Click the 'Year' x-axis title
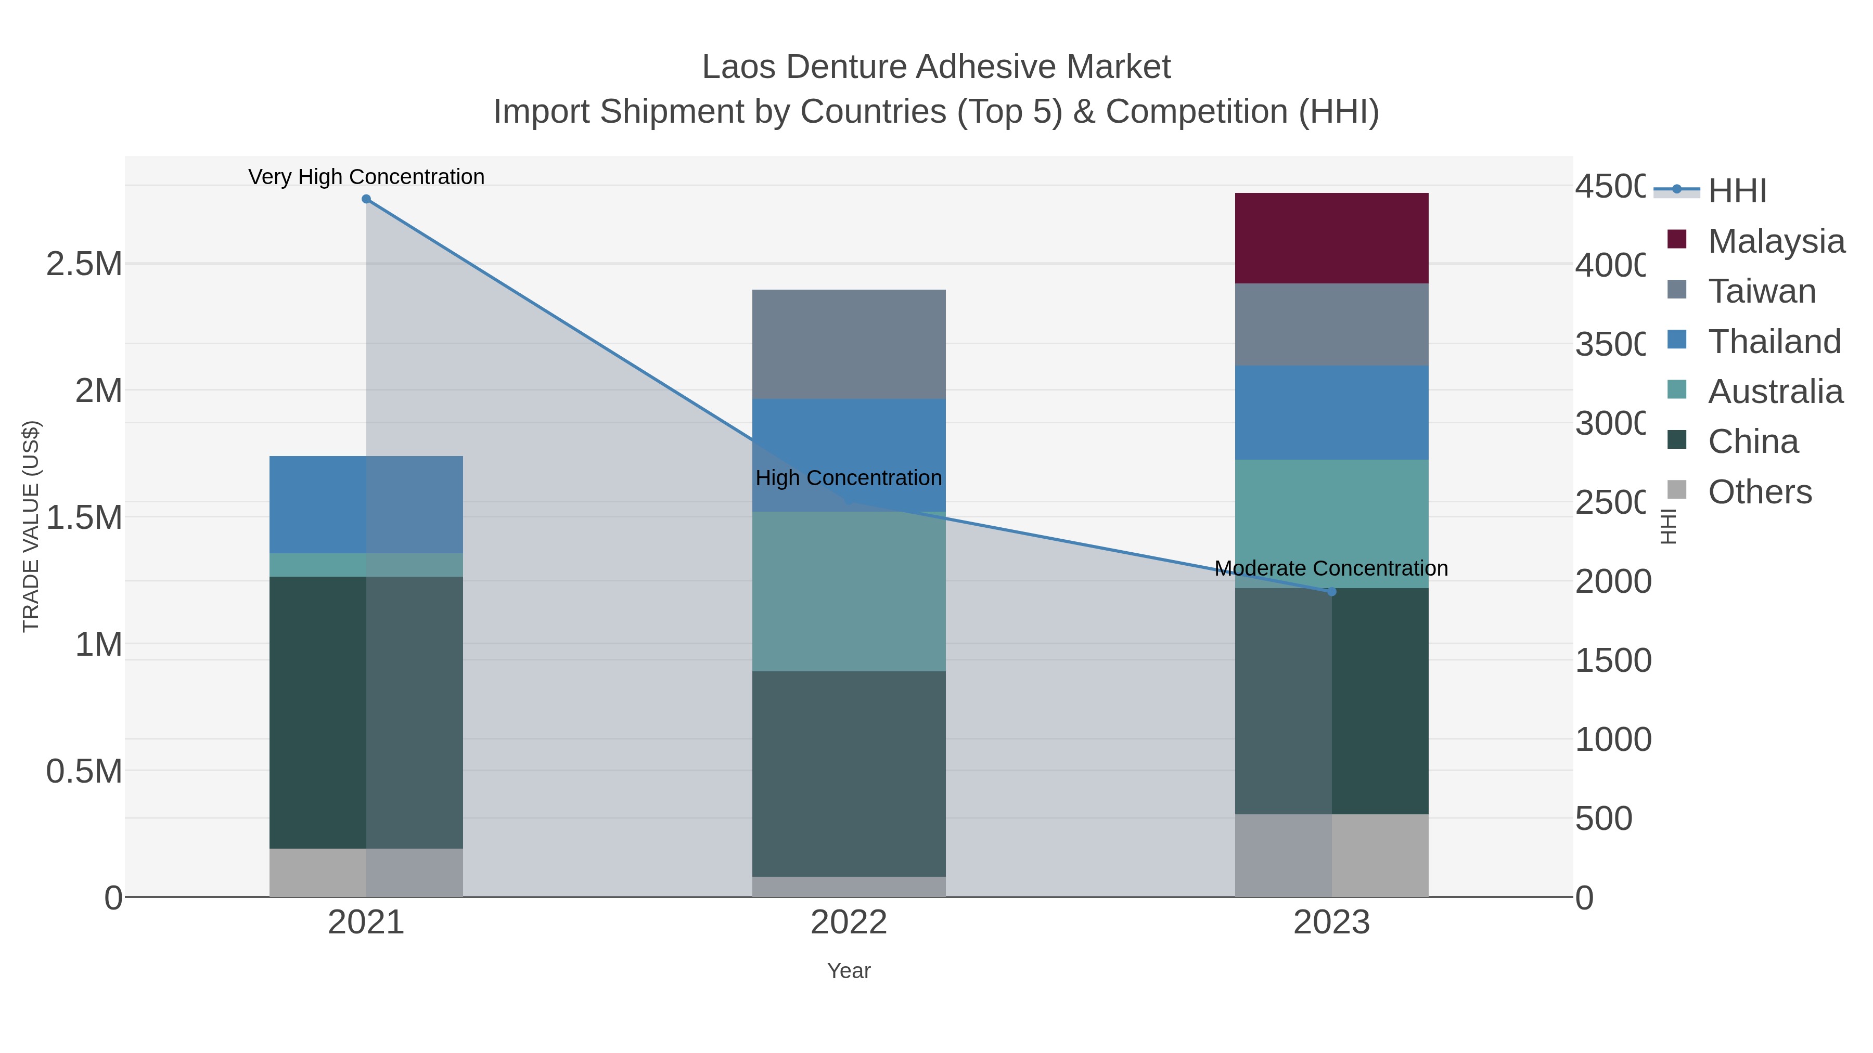Viewport: 1873px width, 1053px height. (x=849, y=971)
